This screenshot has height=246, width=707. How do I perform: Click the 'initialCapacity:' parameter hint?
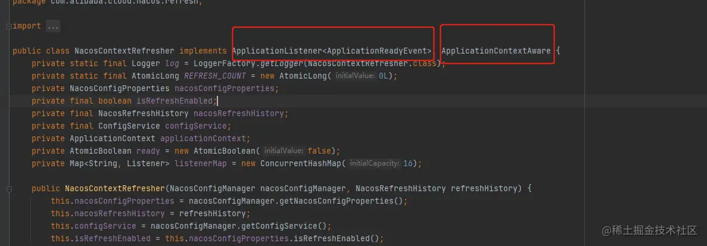(375, 163)
